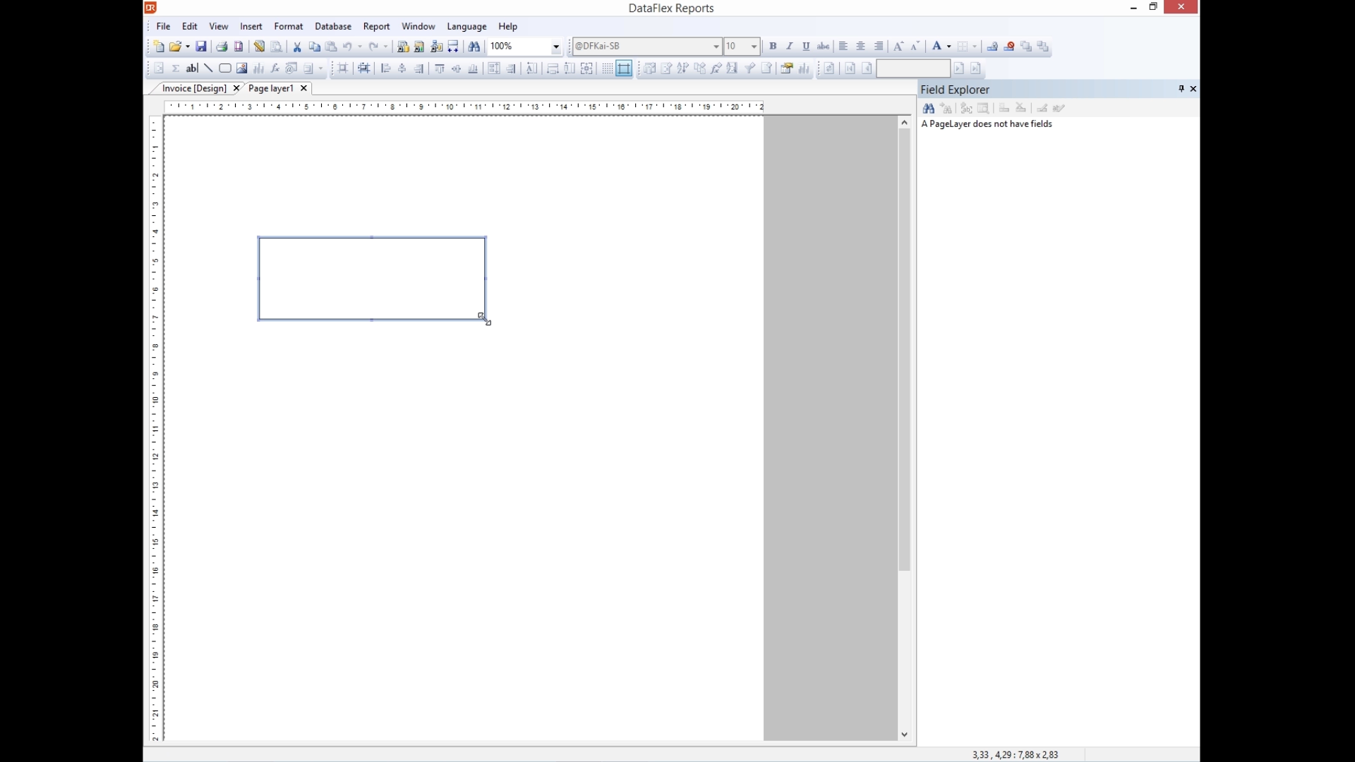
Task: Click the Cut scissors icon
Action: tap(297, 47)
